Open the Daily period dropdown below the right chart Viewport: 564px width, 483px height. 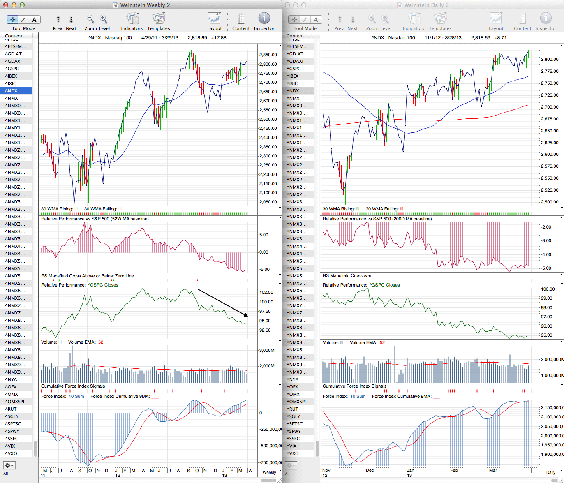[x=550, y=472]
